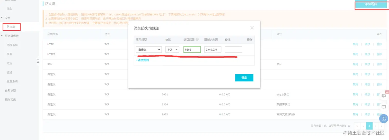Click the blue floating grid apps icon
389x140 pixels.
click(x=384, y=118)
